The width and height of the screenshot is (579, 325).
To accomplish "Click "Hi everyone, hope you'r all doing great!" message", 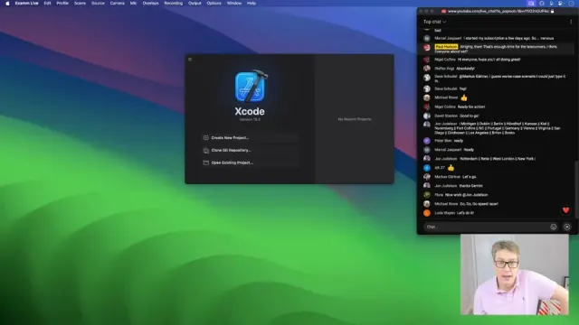I will (x=489, y=60).
